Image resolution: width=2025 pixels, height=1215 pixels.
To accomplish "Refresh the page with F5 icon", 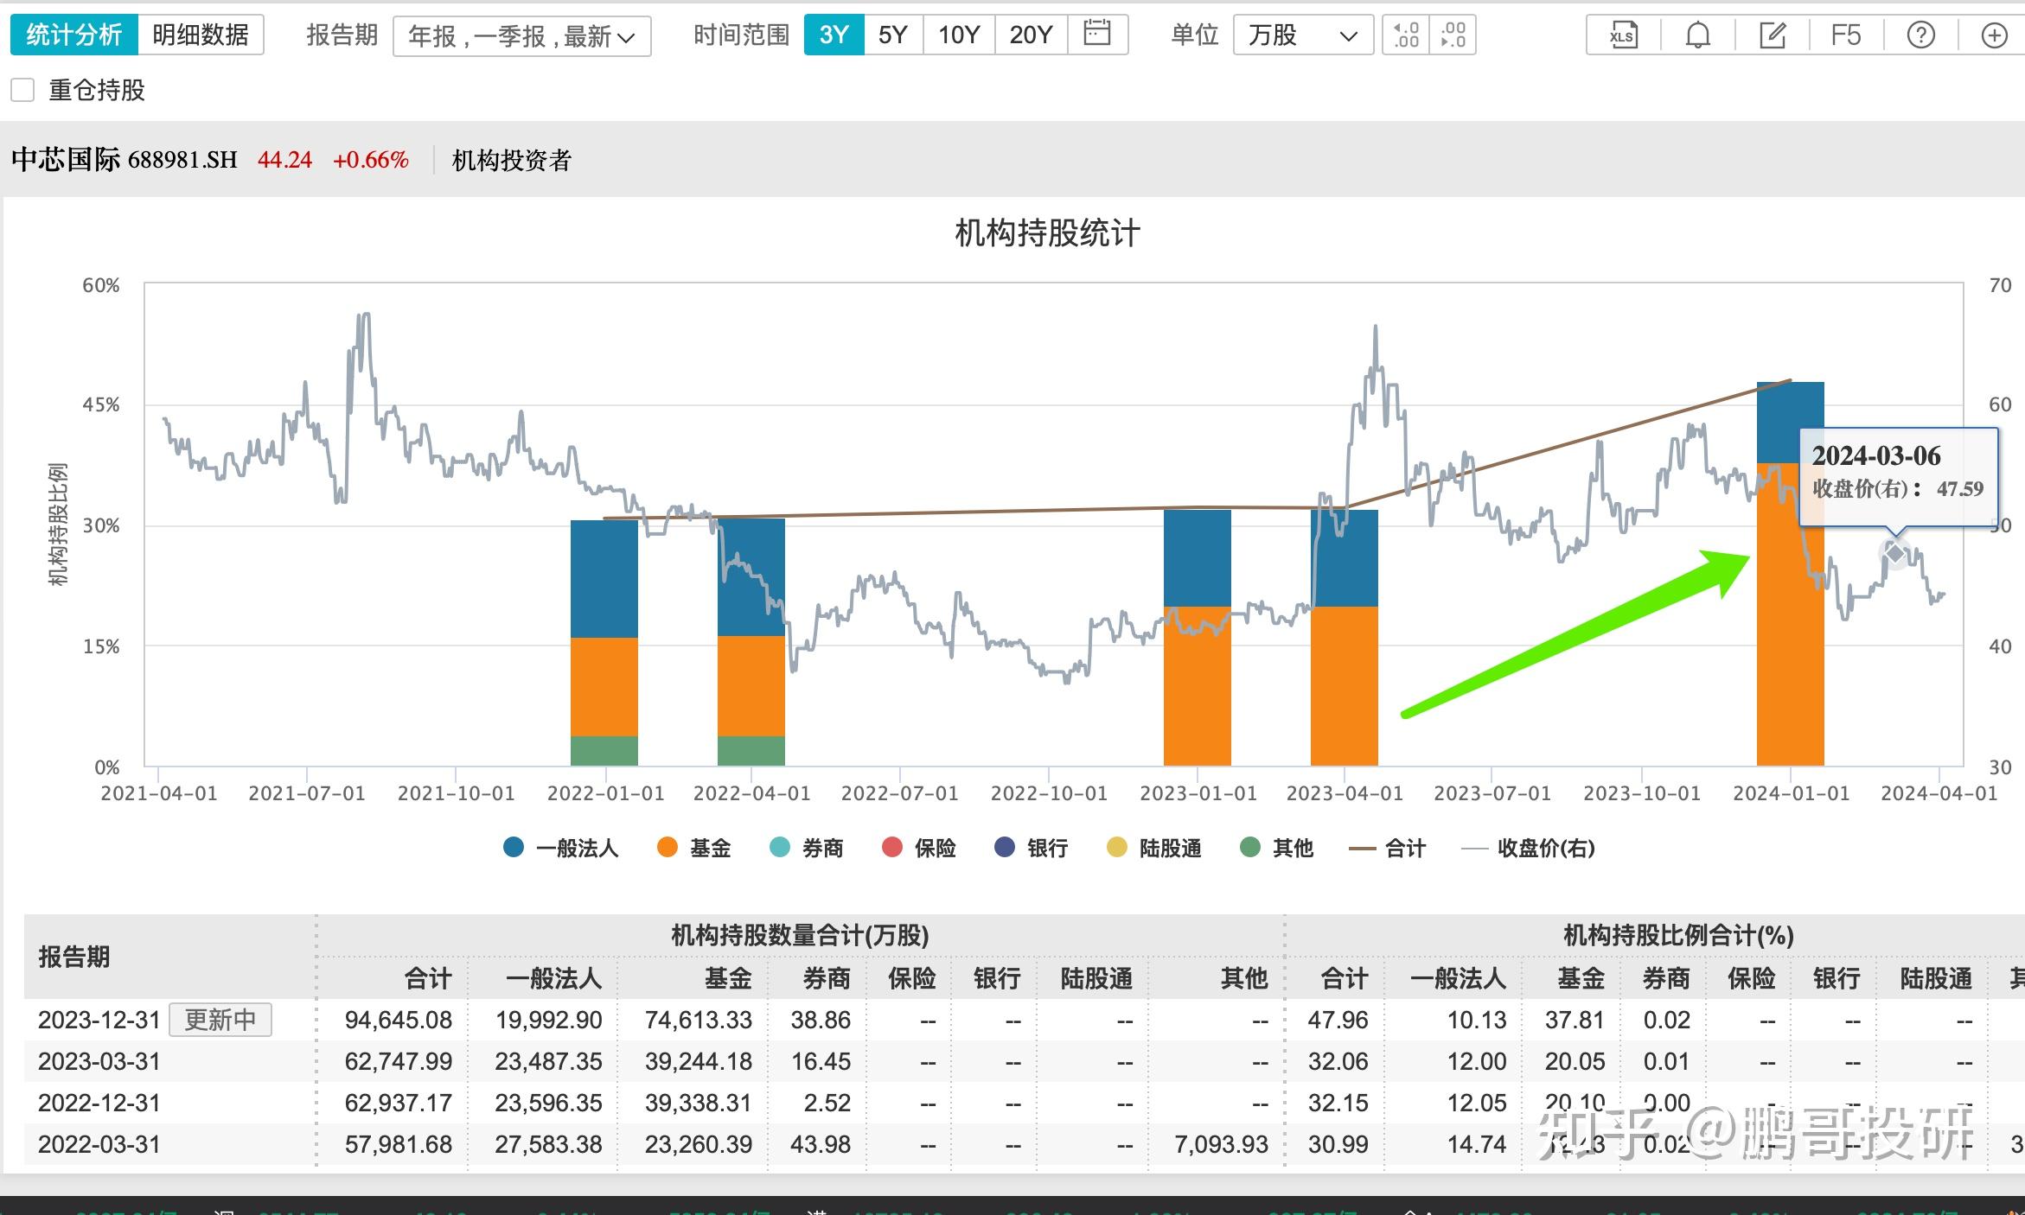I will (x=1846, y=35).
